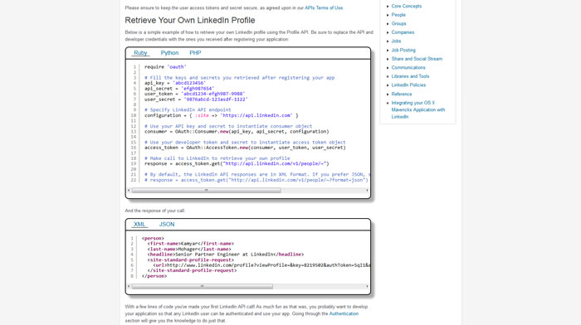Select the JSON response tab
This screenshot has width=581, height=325.
click(x=167, y=225)
